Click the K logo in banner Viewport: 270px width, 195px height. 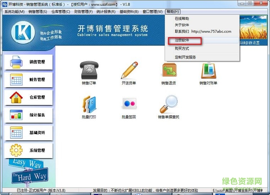(23, 32)
